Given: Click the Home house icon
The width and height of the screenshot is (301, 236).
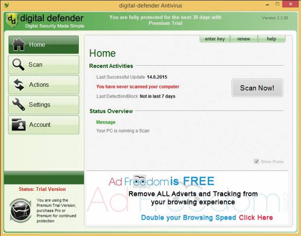Looking at the screenshot, I should point(18,45).
